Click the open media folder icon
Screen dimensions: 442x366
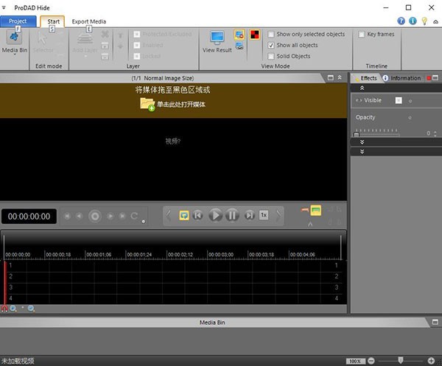pyautogui.click(x=147, y=104)
